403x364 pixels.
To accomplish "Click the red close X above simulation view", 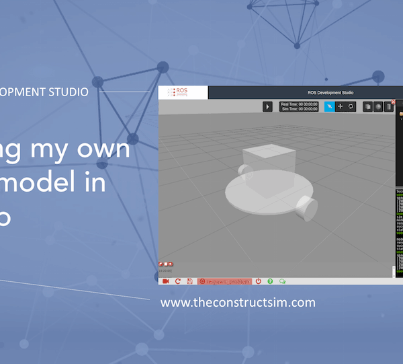I will (x=393, y=102).
